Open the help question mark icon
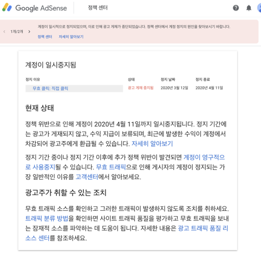Viewport: 261px width, 258px height. pyautogui.click(x=236, y=8)
